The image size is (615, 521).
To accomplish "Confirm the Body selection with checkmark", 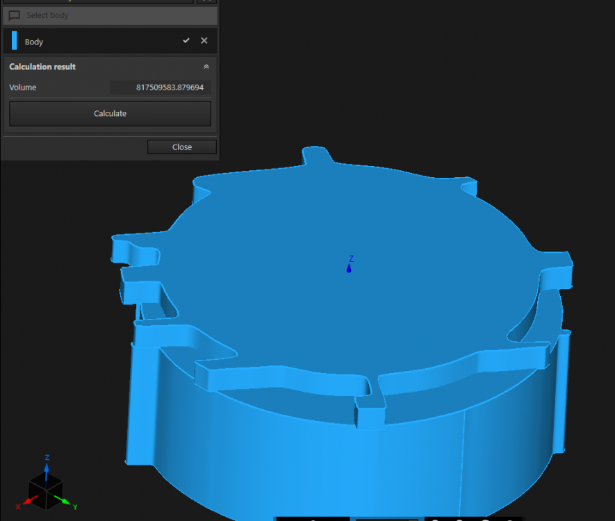I will pos(186,40).
